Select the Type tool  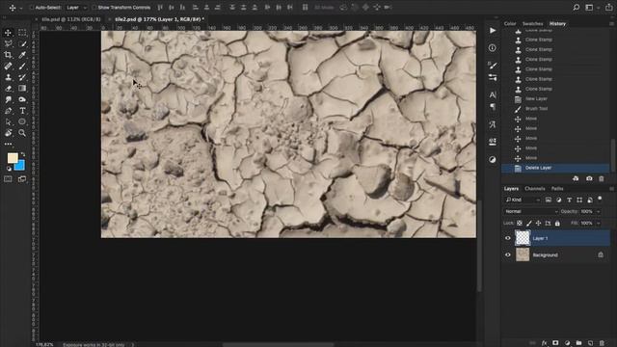point(22,111)
